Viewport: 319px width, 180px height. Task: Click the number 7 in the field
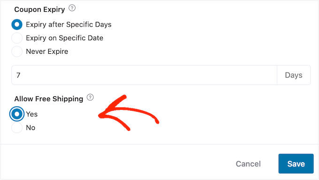coord(18,75)
